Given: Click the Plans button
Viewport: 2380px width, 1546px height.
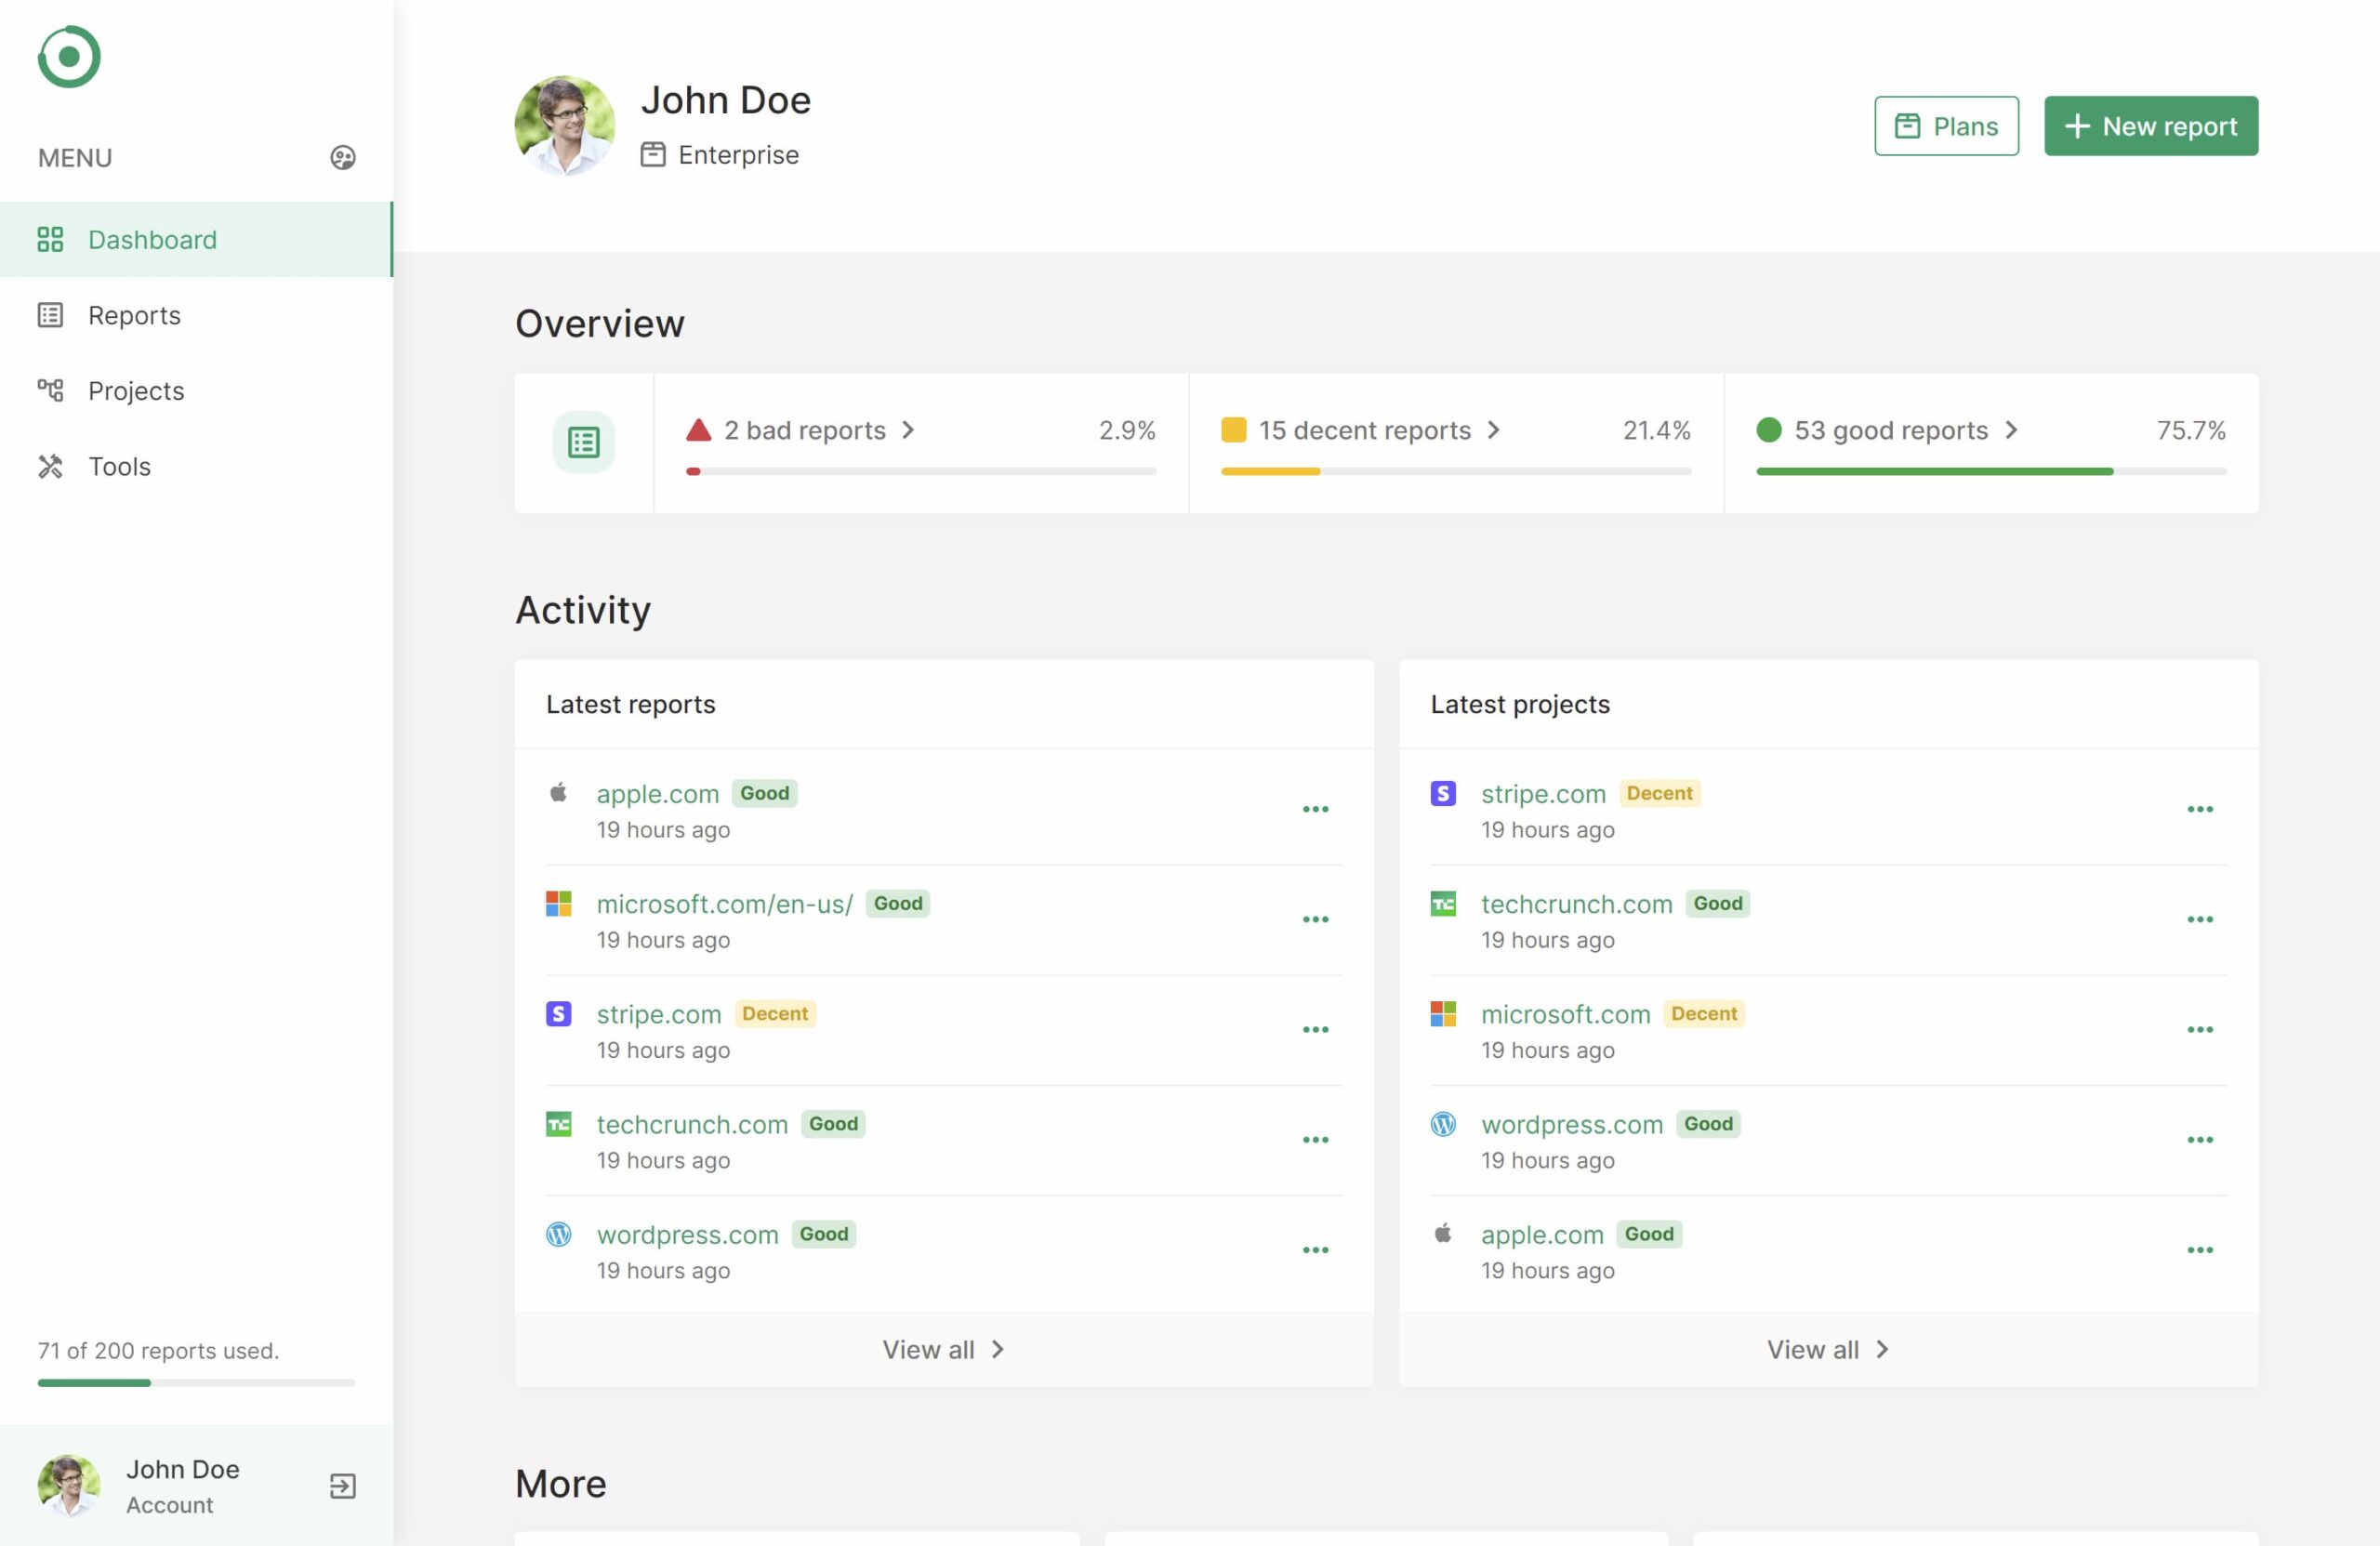Looking at the screenshot, I should (x=1945, y=126).
